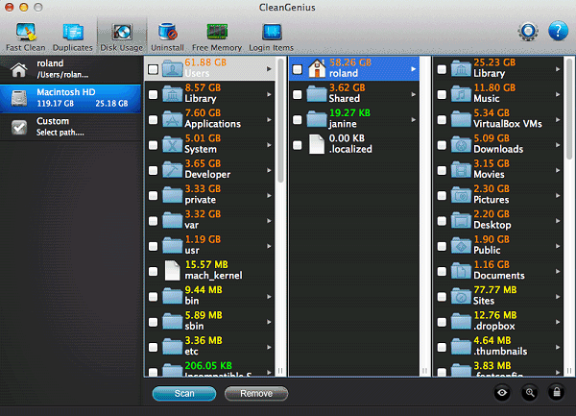The image size is (576, 416).
Task: Open the Fast Clean tool
Action: coord(26,36)
